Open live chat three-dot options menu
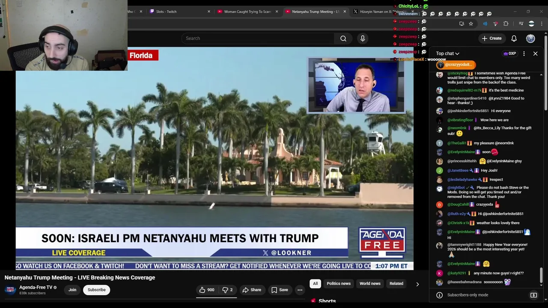The width and height of the screenshot is (548, 308). tap(524, 53)
